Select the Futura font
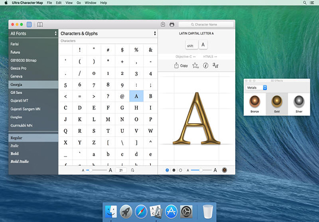 click(34, 52)
